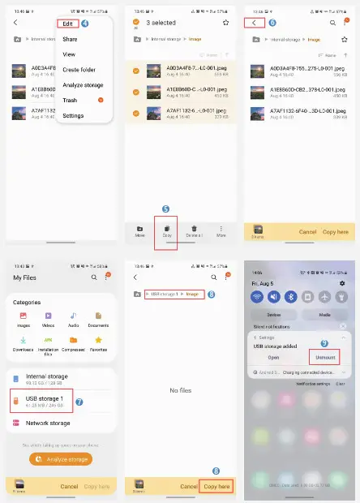Open the Videos category icon
Image resolution: width=360 pixels, height=503 pixels.
coord(48,316)
